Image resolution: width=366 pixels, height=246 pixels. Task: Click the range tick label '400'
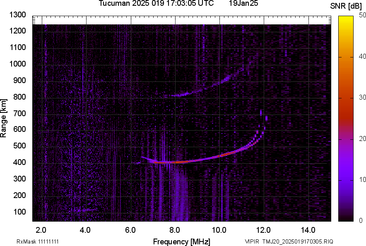coord(19,162)
